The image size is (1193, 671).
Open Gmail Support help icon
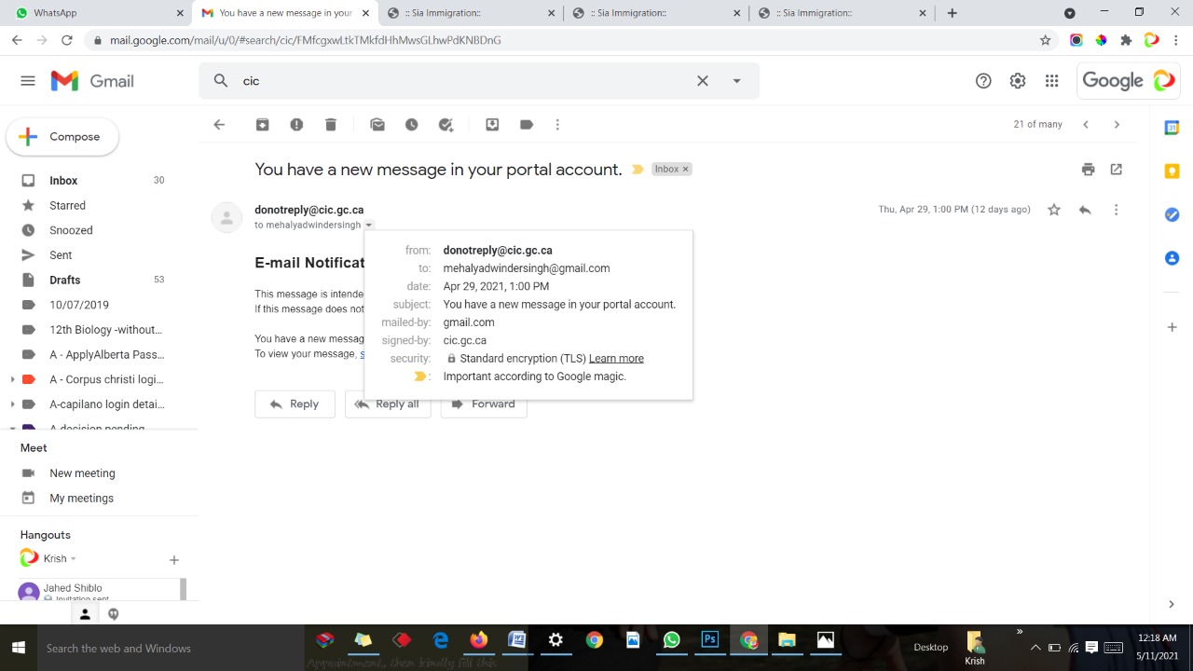pyautogui.click(x=983, y=81)
